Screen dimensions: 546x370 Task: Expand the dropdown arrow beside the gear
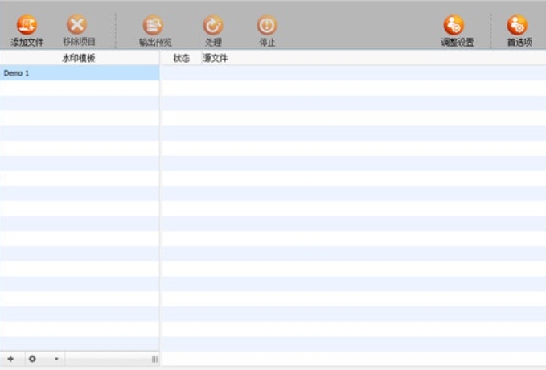tap(56, 359)
